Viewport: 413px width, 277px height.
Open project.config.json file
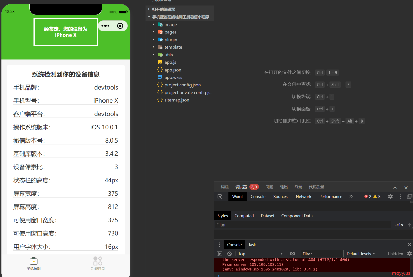pos(182,85)
